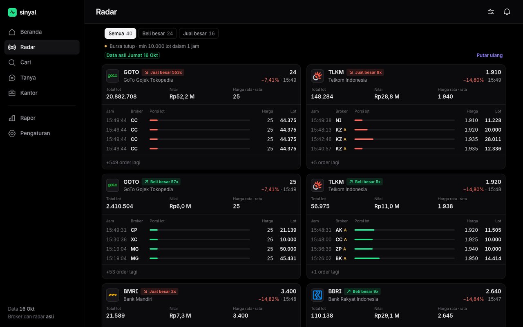Viewport: 523px width, 327px height.
Task: Click the GOTO logo on Jual besar 553x card
Action: click(x=112, y=76)
